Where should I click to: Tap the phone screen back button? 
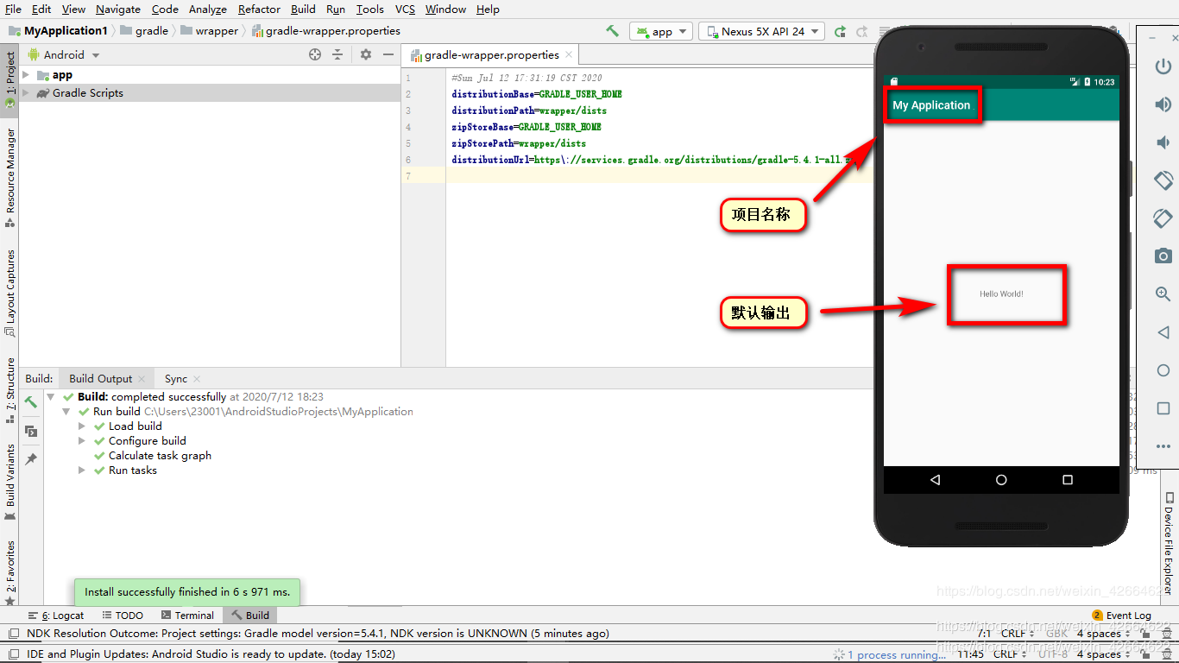click(935, 480)
